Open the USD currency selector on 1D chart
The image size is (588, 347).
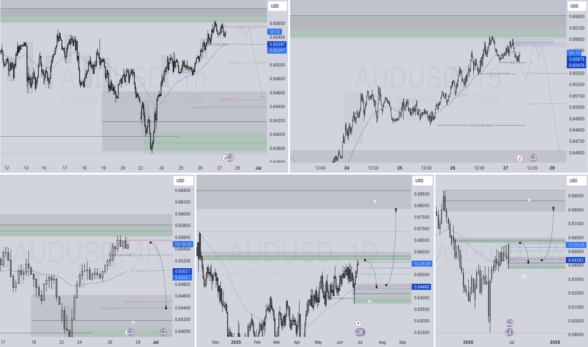pos(421,181)
